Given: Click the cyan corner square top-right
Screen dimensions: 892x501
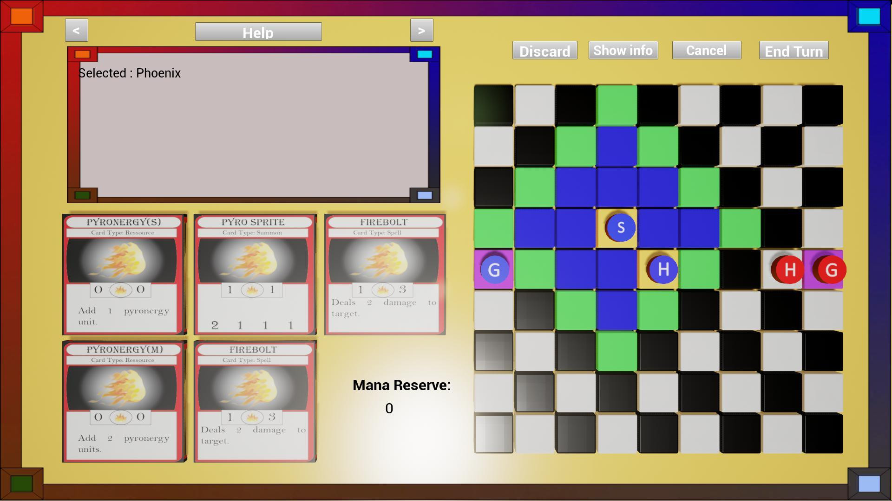Looking at the screenshot, I should [x=869, y=16].
